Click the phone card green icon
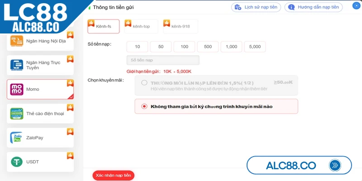The image size is (362, 181). click(17, 114)
